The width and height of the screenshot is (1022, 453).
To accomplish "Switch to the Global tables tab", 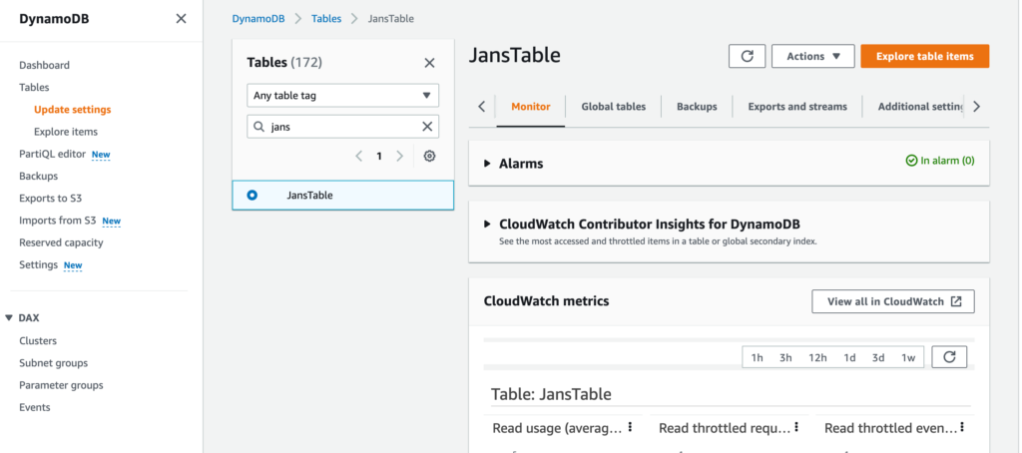I will 614,106.
